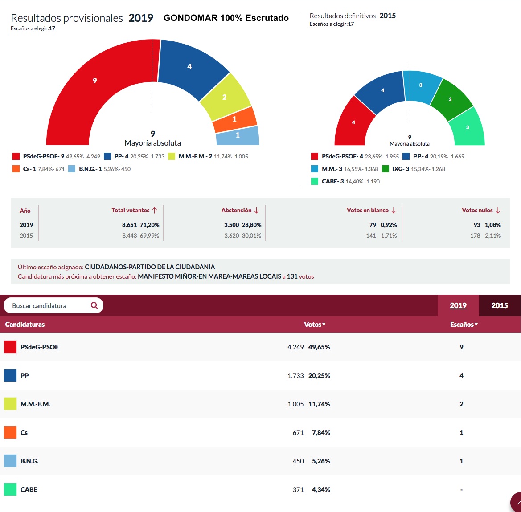The width and height of the screenshot is (521, 512).
Task: Switch to the 2015 results tab
Action: click(499, 305)
